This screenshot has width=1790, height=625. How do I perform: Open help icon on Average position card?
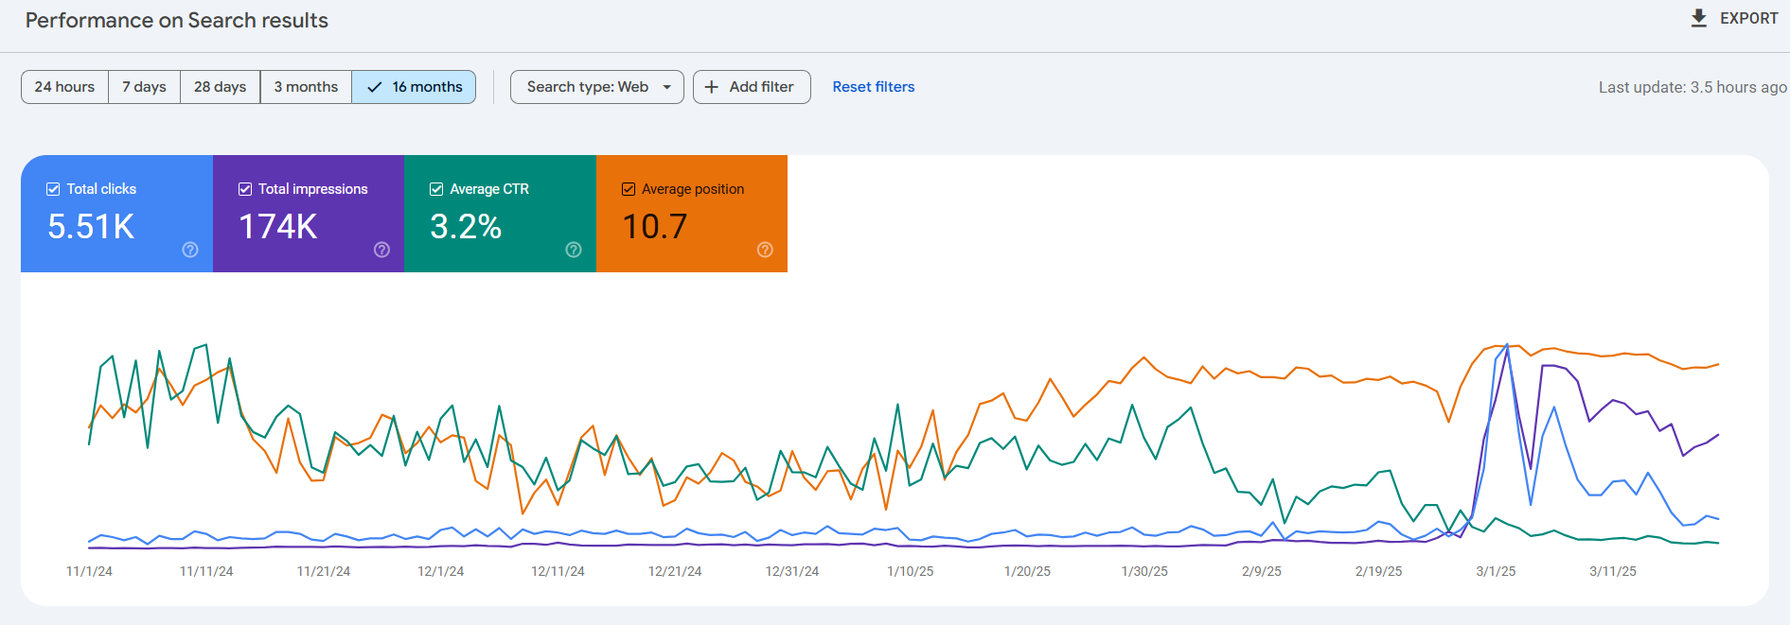coord(765,250)
